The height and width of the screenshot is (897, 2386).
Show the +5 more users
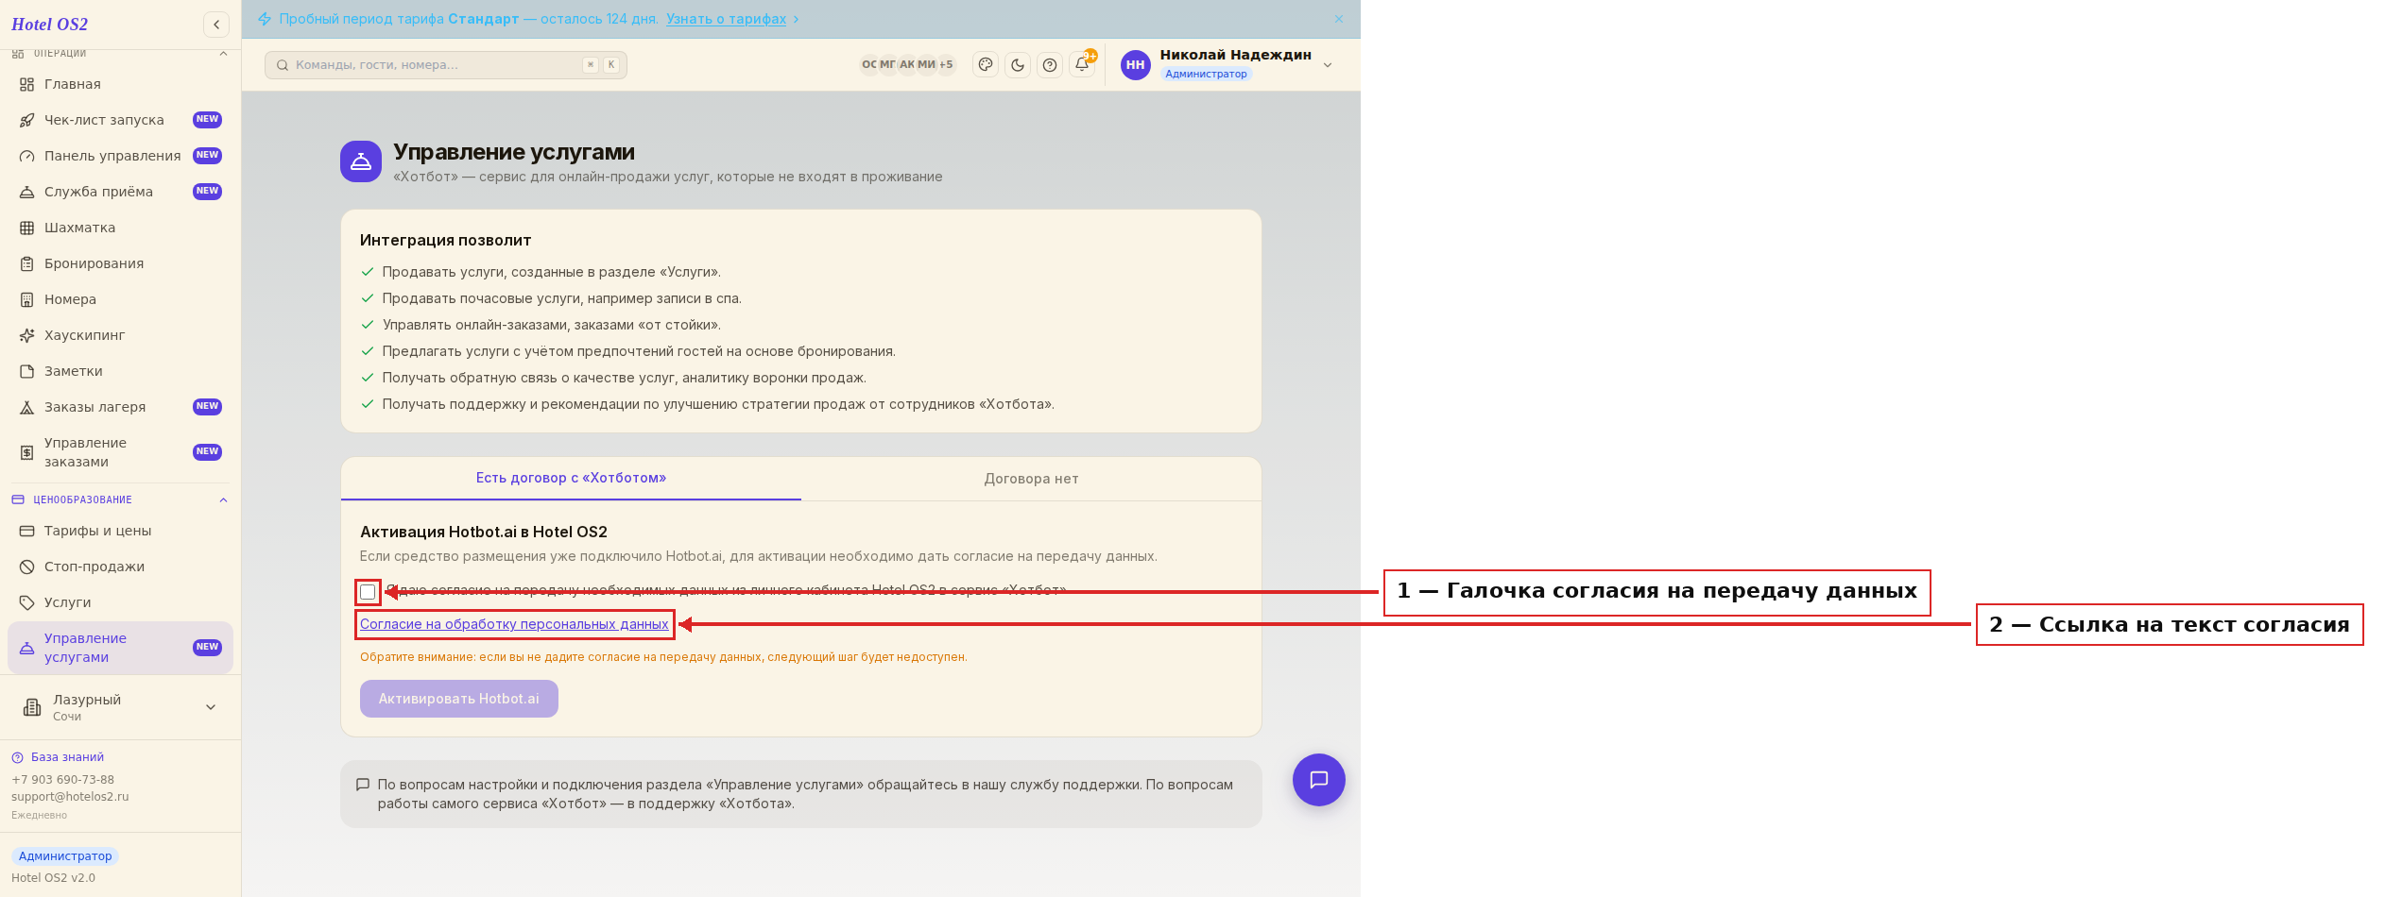(947, 65)
